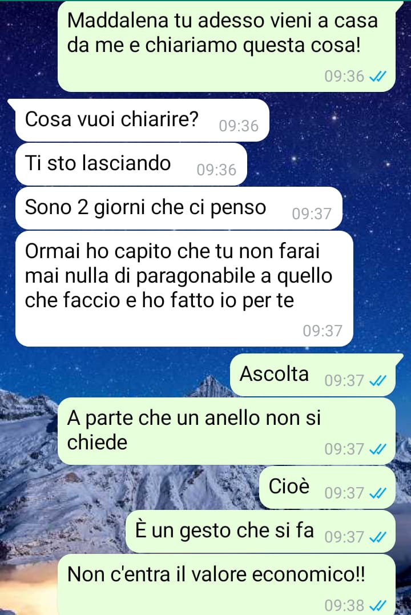
Task: Tap the 'Maddalena tu adesso vieni' message bubble
Action: [226, 47]
